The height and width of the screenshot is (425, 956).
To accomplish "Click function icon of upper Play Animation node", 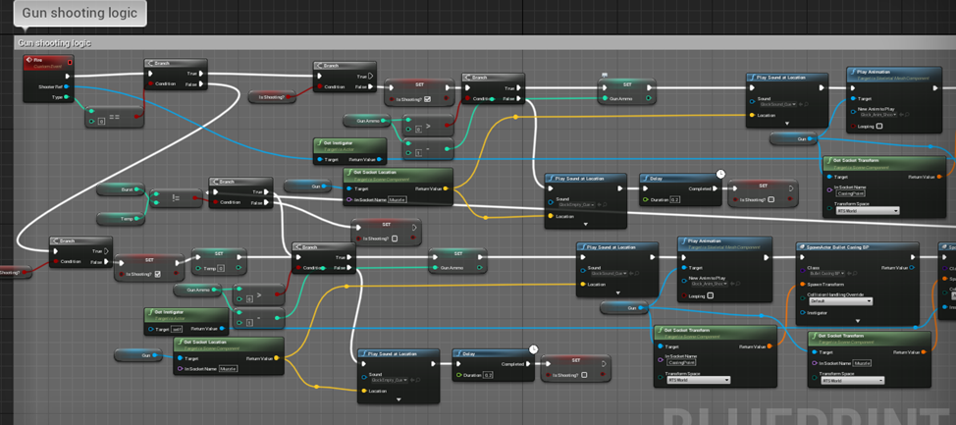I will pyautogui.click(x=852, y=72).
